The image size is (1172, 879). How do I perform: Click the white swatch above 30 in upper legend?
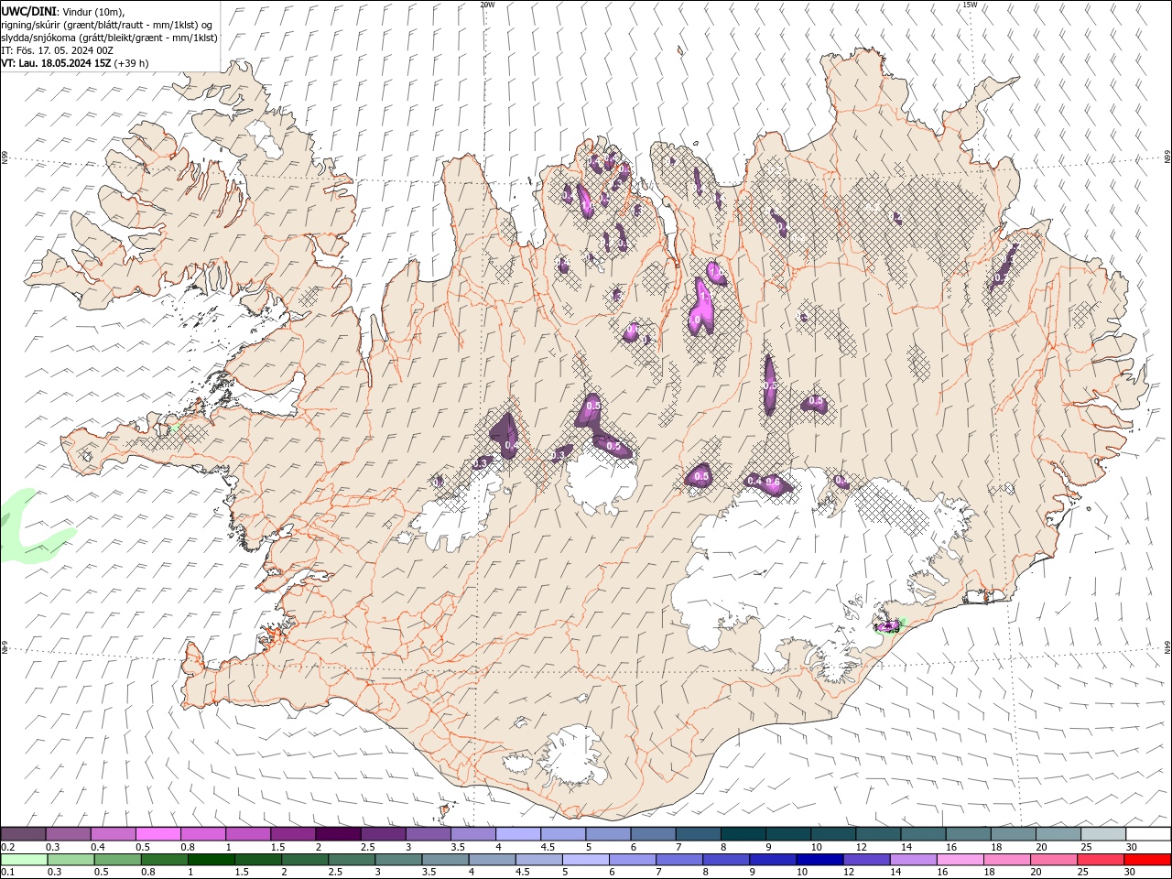pos(1146,834)
